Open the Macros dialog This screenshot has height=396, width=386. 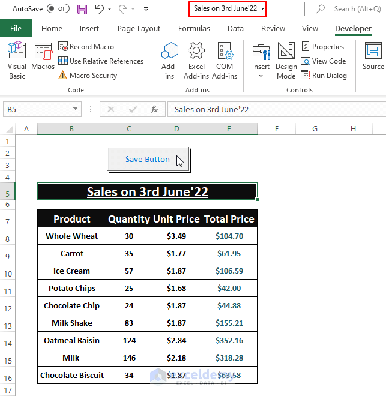43,56
